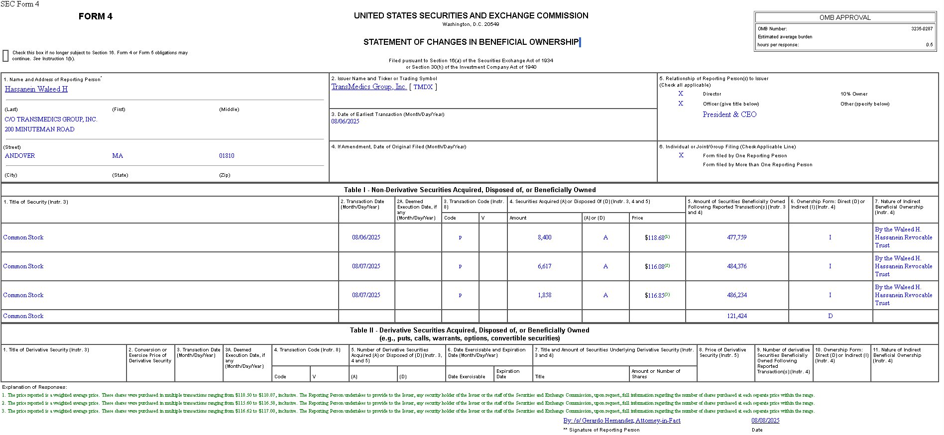Click Common Stock in the 484,376 row
The width and height of the screenshot is (944, 435).
tap(23, 266)
